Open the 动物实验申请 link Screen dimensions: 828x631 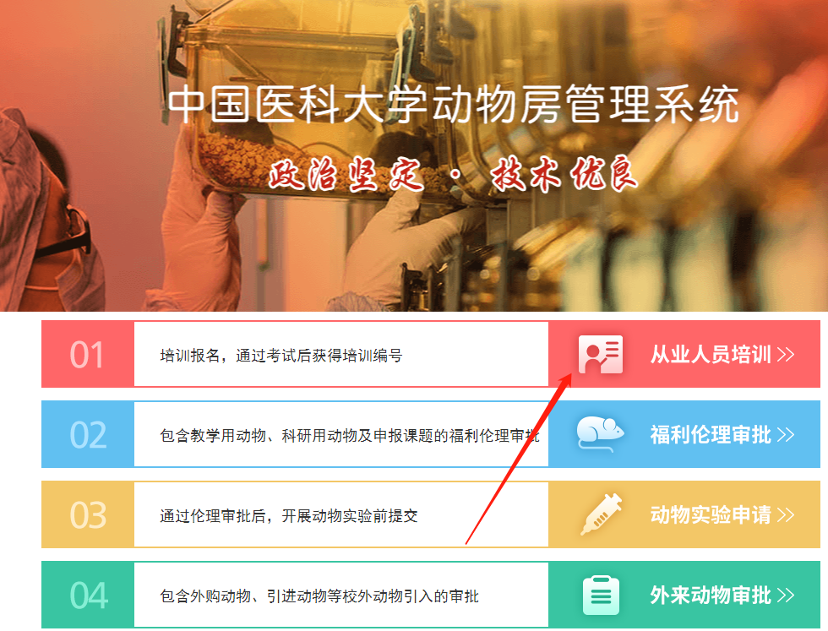711,514
